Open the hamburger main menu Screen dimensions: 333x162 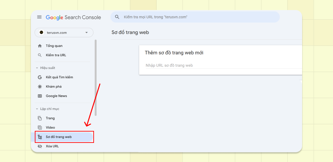[39, 17]
